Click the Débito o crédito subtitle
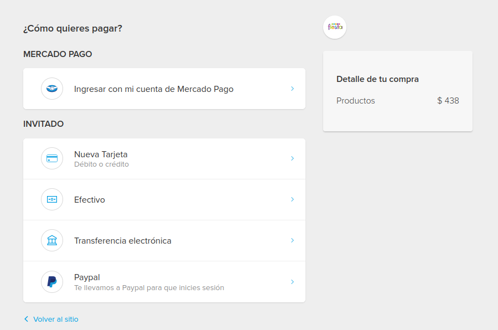This screenshot has height=330, width=498. pos(101,164)
